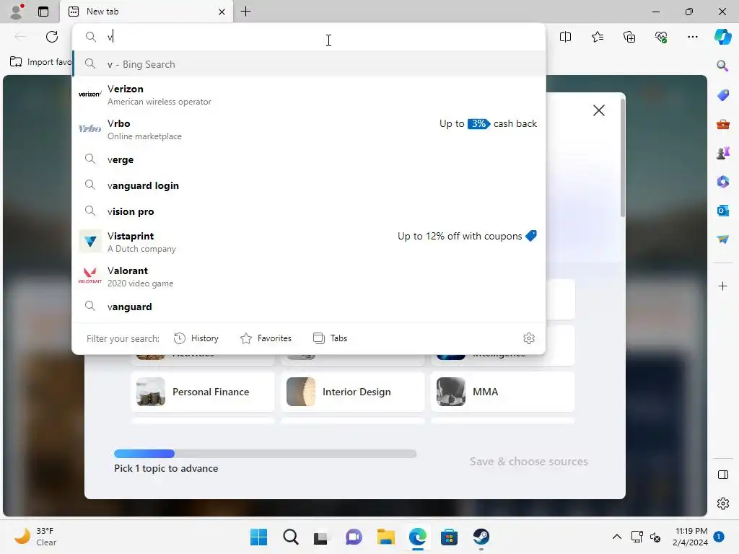Select 'v - Bing Search' suggestion

(x=309, y=64)
